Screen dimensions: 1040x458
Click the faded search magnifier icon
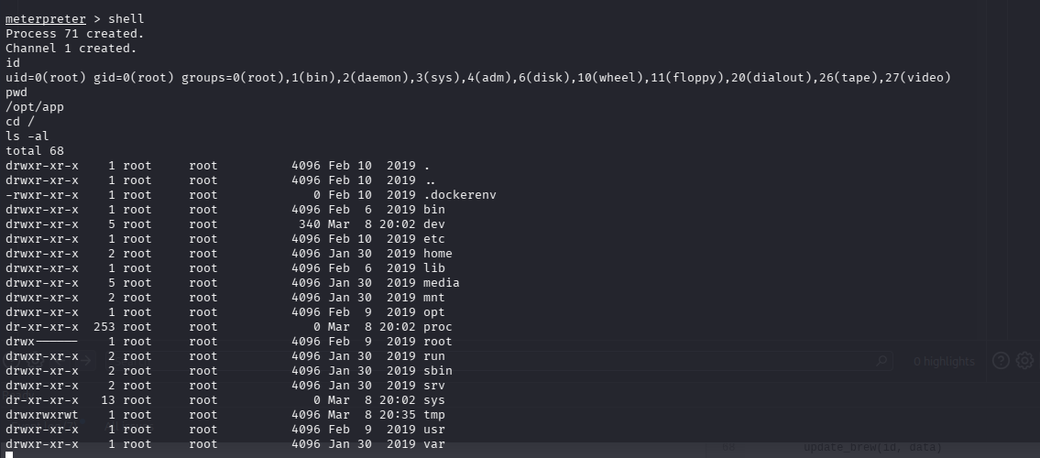point(881,361)
